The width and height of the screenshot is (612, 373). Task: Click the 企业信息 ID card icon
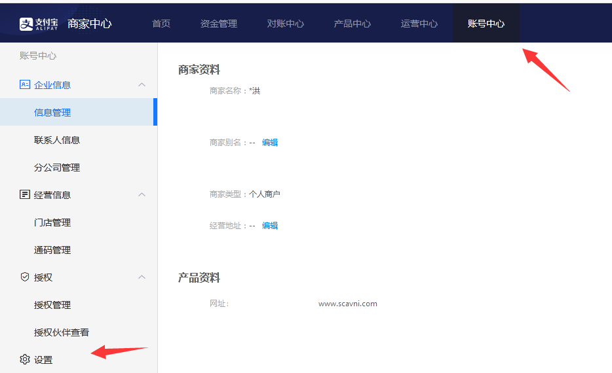pyautogui.click(x=25, y=84)
